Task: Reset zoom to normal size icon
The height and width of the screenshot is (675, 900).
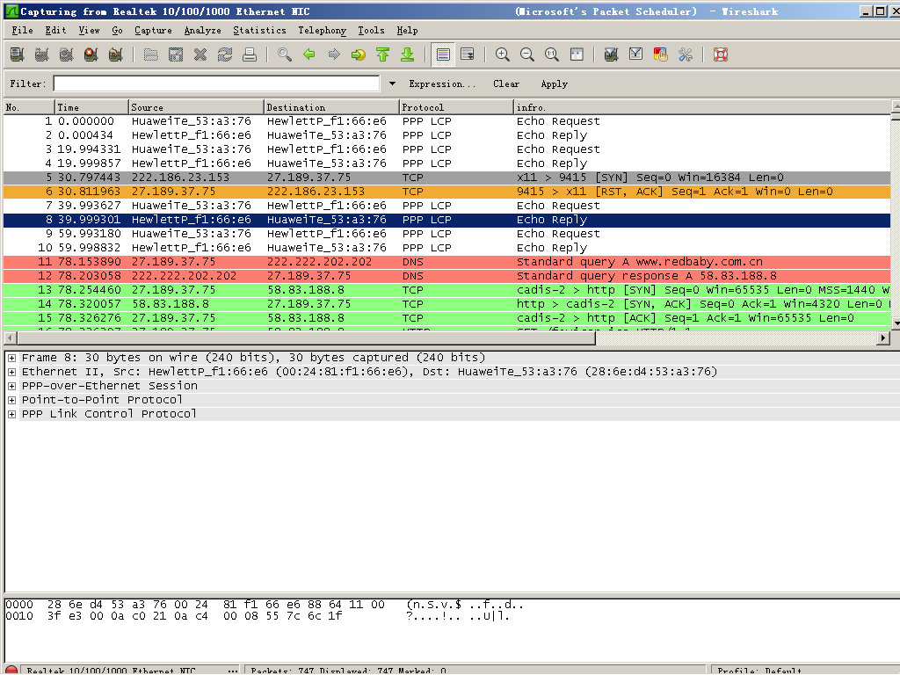Action: click(552, 54)
